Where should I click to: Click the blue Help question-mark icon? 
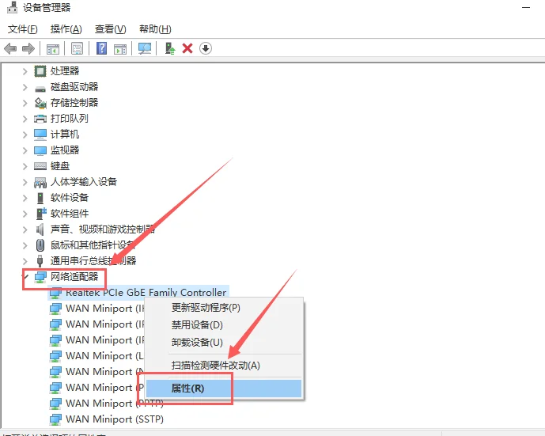click(101, 48)
